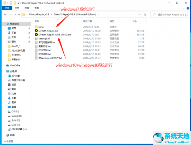Select the 致Windows XP用户.txt file
This screenshot has width=191, height=145.
[50, 58]
